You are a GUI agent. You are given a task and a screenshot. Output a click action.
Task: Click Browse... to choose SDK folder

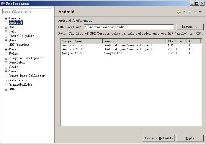190,27
